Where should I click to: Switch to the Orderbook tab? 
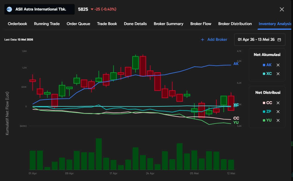(17, 24)
